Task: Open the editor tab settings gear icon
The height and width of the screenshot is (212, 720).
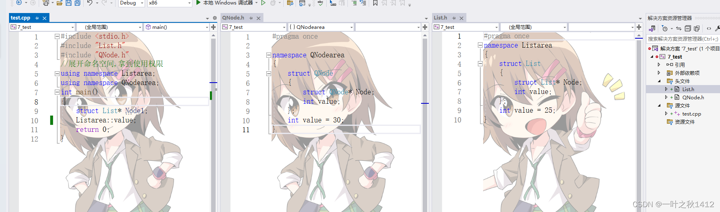Action: tap(215, 18)
